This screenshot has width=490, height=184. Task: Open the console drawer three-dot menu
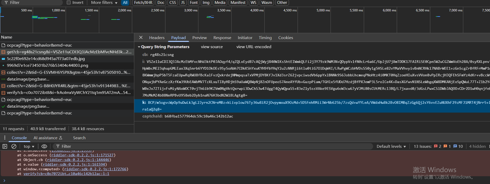pyautogui.click(x=5, y=138)
